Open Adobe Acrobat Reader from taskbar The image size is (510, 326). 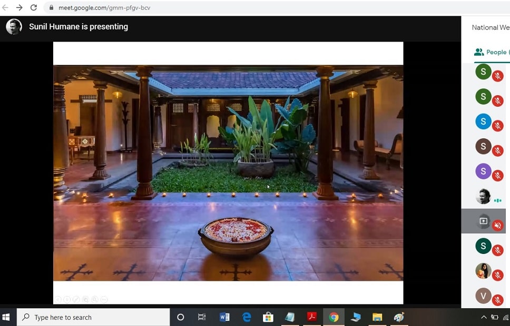pos(311,317)
